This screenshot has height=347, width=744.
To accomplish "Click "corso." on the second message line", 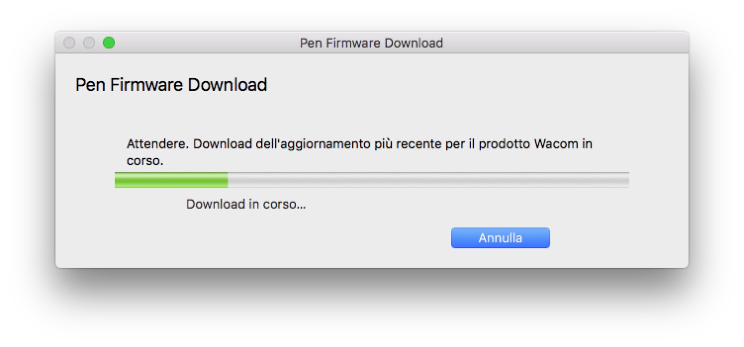I will coord(145,161).
